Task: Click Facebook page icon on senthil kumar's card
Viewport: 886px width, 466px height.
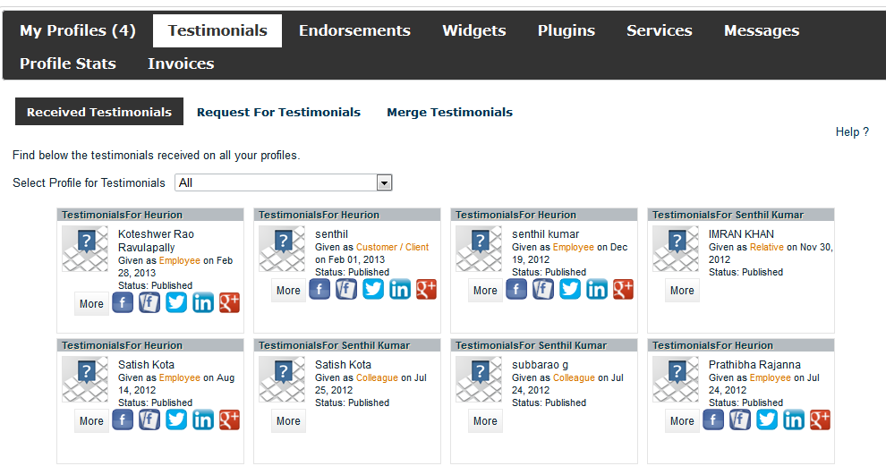Action: click(543, 289)
